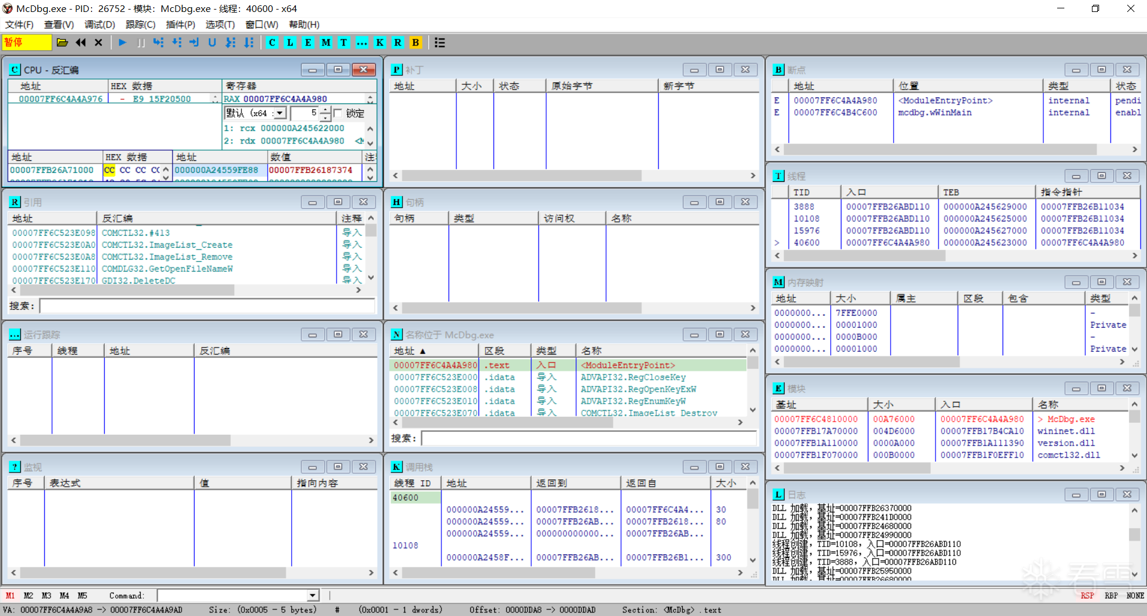Open the 插件(P) menu
Screen dimensions: 1147x616
click(180, 25)
